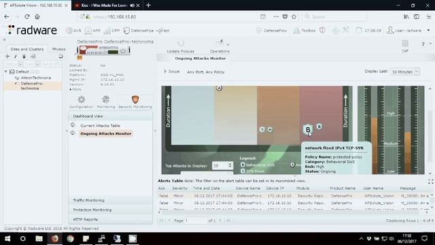Open the Security Monitoring perspective
Image resolution: width=435 pixels, height=245 pixels.
[135, 102]
